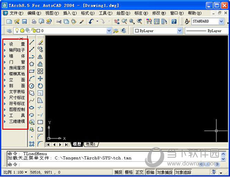
Task: Open the 编辑(E) menu
Action: (x=34, y=13)
